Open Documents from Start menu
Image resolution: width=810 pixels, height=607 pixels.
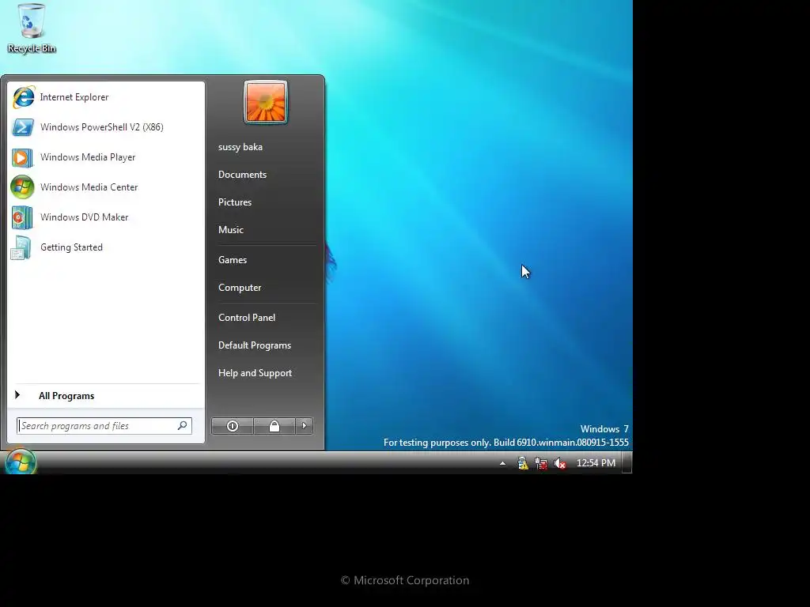[242, 175]
